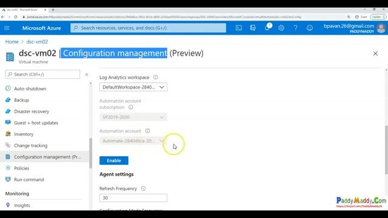Click the Backup cloud icon
388x218 pixels.
pos(8,100)
